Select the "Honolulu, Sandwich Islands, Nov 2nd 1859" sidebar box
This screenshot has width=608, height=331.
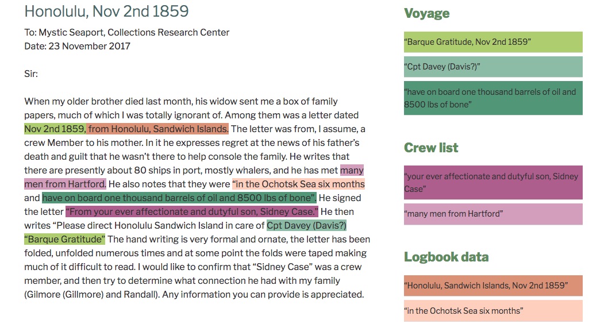click(492, 286)
